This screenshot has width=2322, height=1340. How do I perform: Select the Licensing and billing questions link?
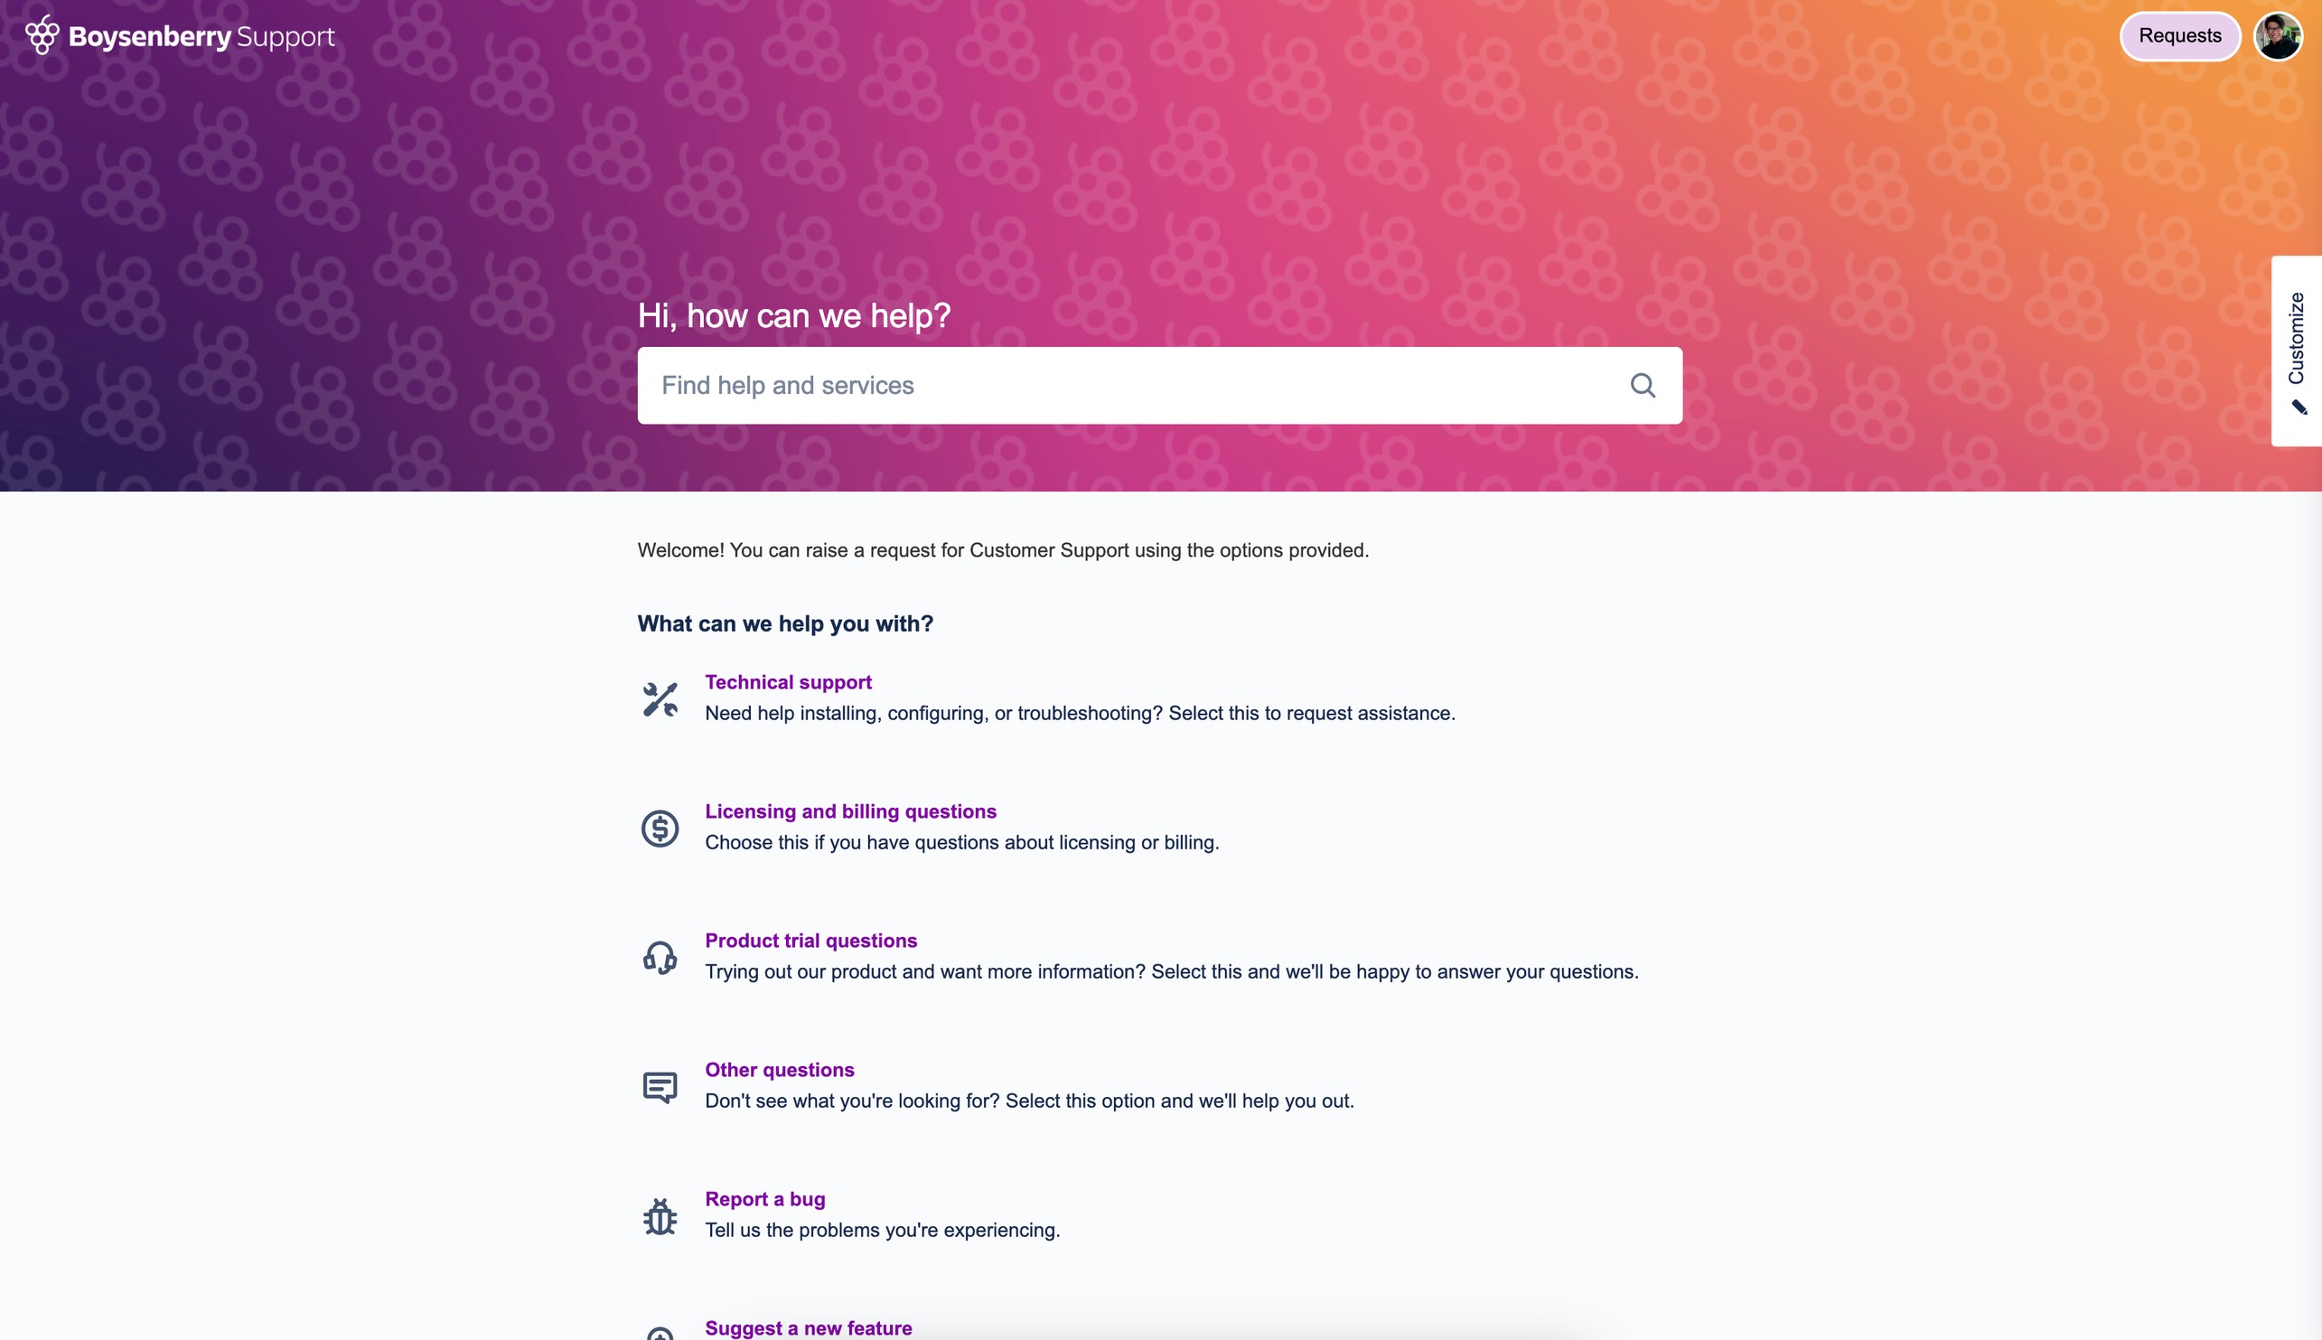(852, 811)
